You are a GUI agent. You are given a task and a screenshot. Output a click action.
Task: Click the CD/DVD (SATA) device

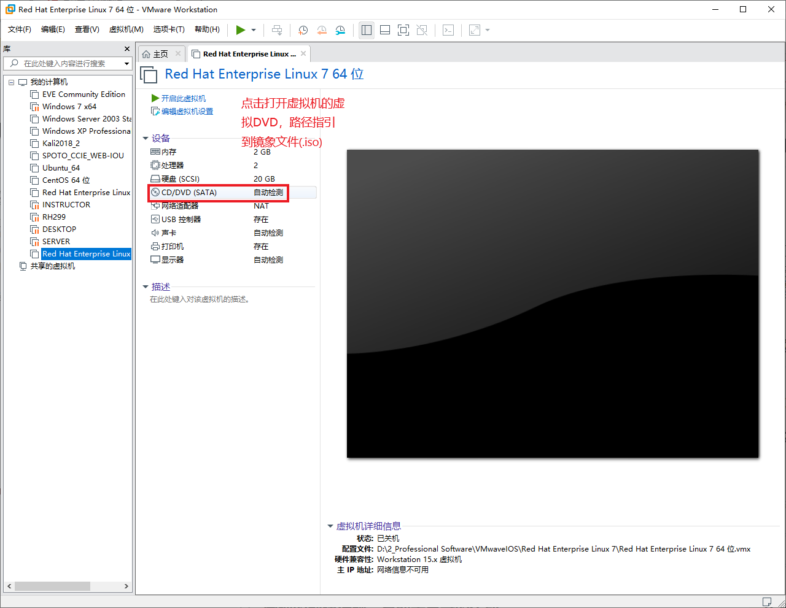(232, 193)
